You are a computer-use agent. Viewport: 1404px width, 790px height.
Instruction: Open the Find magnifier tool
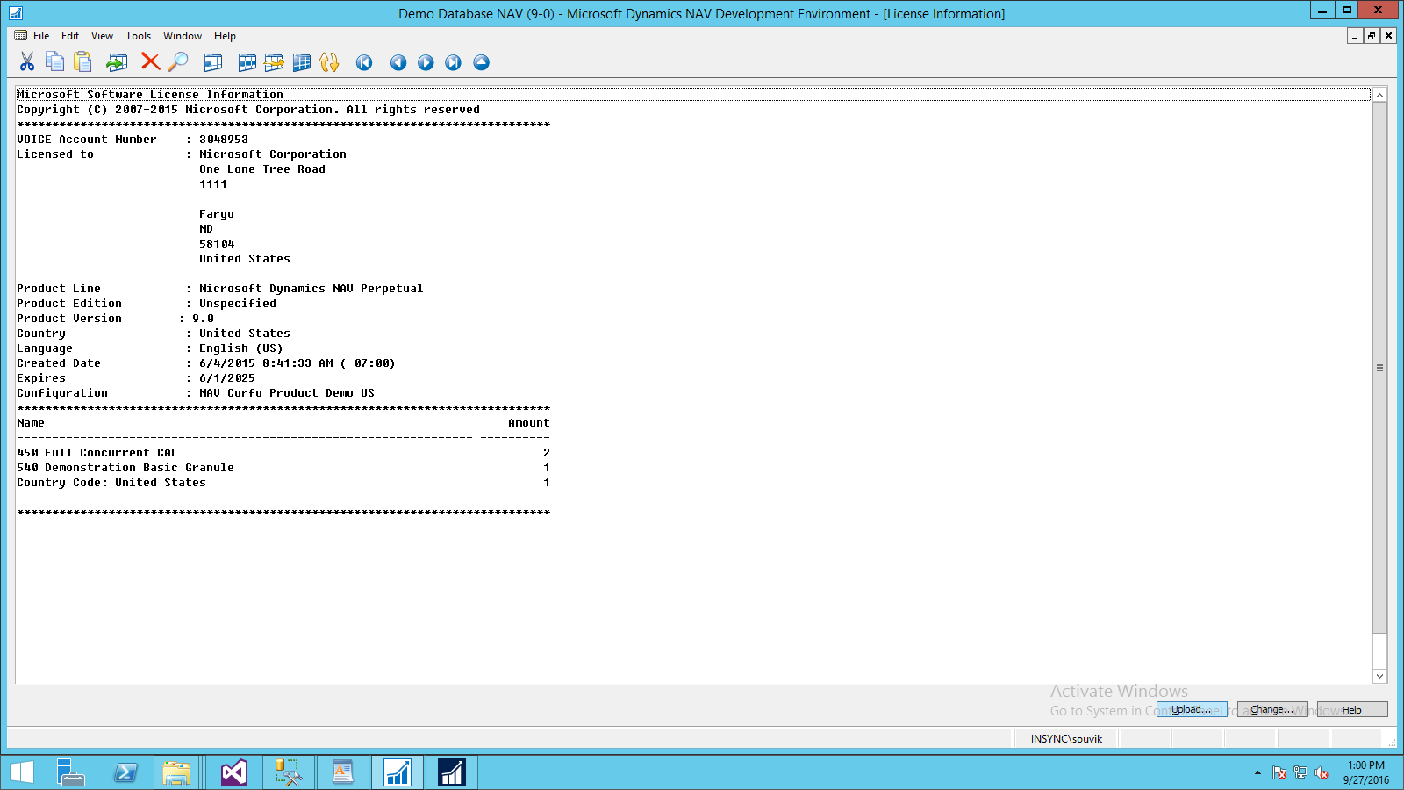(x=178, y=61)
